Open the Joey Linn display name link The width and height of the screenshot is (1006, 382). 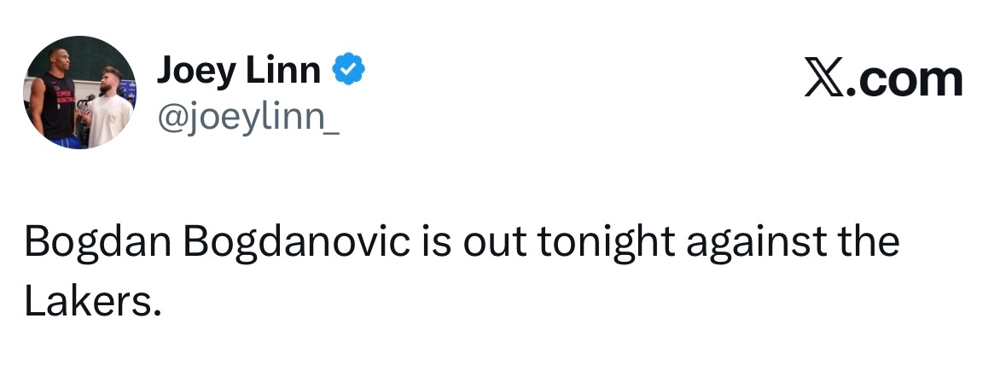click(238, 72)
